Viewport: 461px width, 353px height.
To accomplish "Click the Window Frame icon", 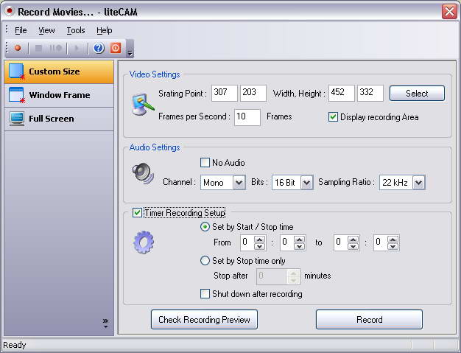I will tap(17, 95).
